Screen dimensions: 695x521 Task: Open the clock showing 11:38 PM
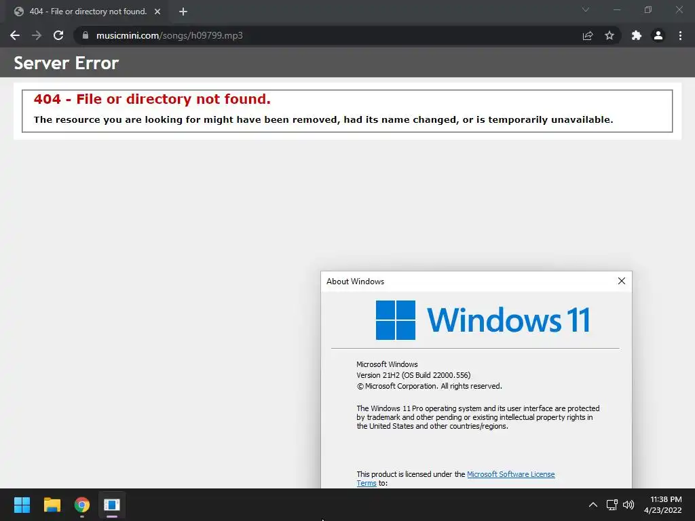tap(662, 505)
